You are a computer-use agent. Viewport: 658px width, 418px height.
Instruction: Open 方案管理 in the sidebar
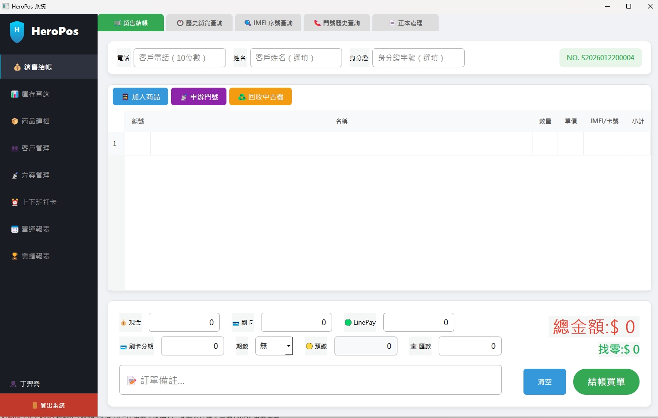tap(36, 175)
